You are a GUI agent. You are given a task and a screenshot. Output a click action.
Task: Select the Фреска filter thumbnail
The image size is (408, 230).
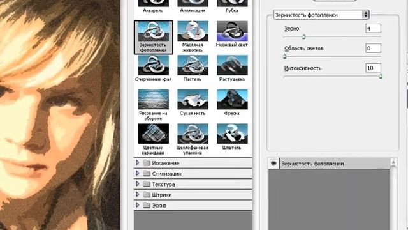coord(232,100)
